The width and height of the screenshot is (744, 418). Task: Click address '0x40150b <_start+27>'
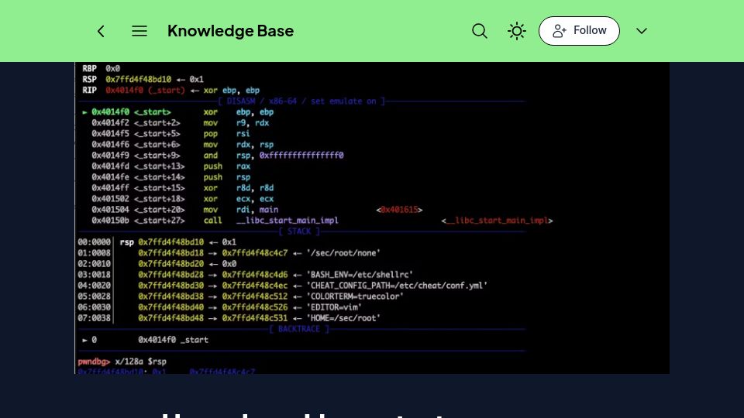(x=138, y=221)
